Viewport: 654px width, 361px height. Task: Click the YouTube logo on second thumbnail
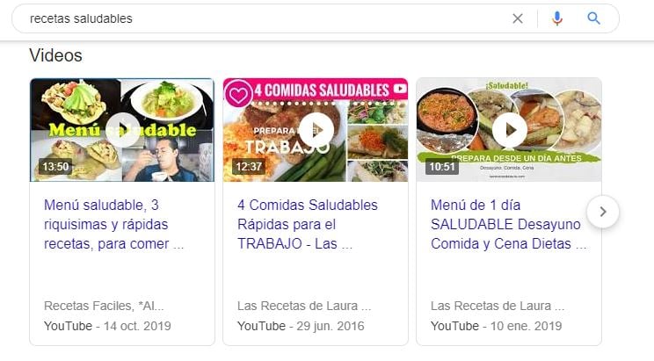point(400,89)
